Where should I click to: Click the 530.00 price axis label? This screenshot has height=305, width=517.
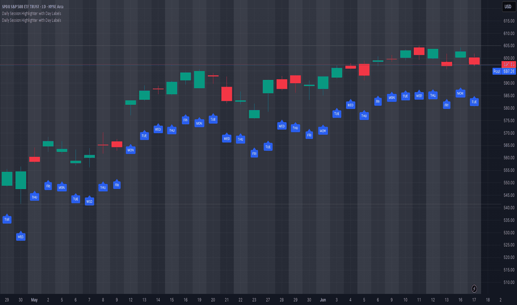509,233
